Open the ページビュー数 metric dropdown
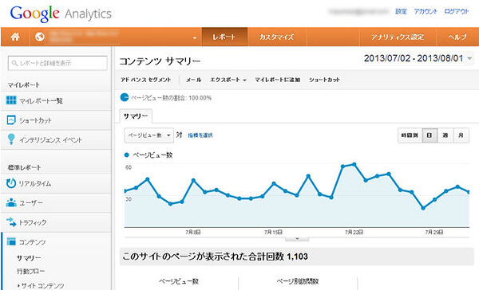The width and height of the screenshot is (479, 290). pyautogui.click(x=148, y=135)
